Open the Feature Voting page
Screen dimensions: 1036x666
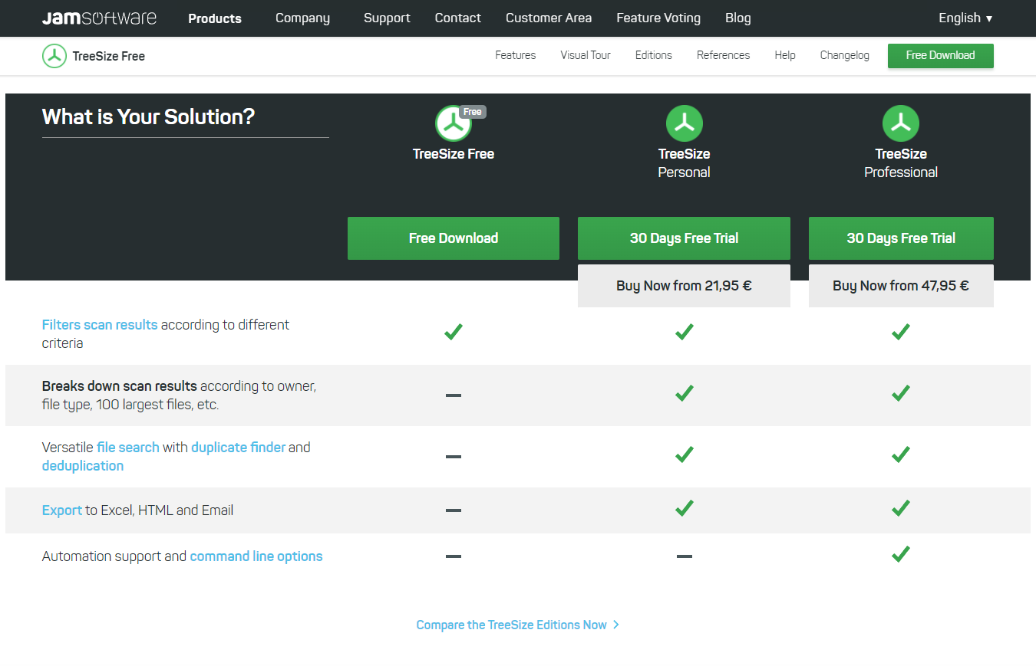click(x=658, y=18)
